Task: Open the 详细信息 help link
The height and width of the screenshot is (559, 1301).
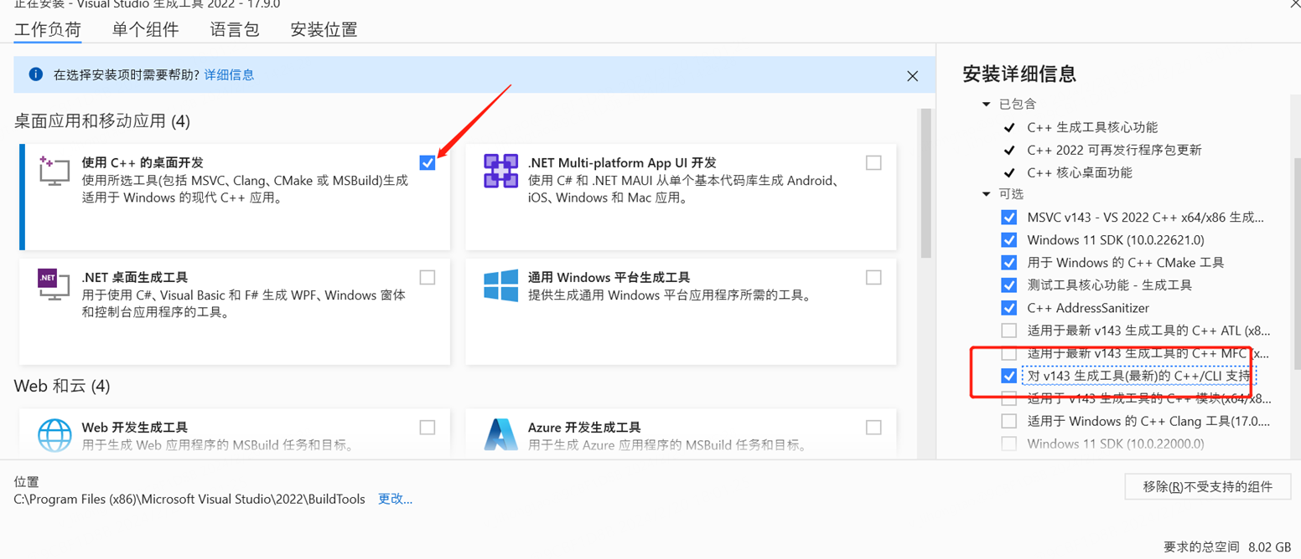Action: pos(229,74)
